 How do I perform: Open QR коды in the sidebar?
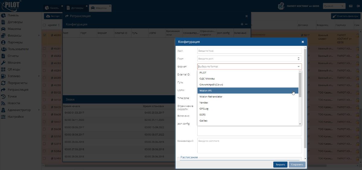pyautogui.click(x=14, y=69)
